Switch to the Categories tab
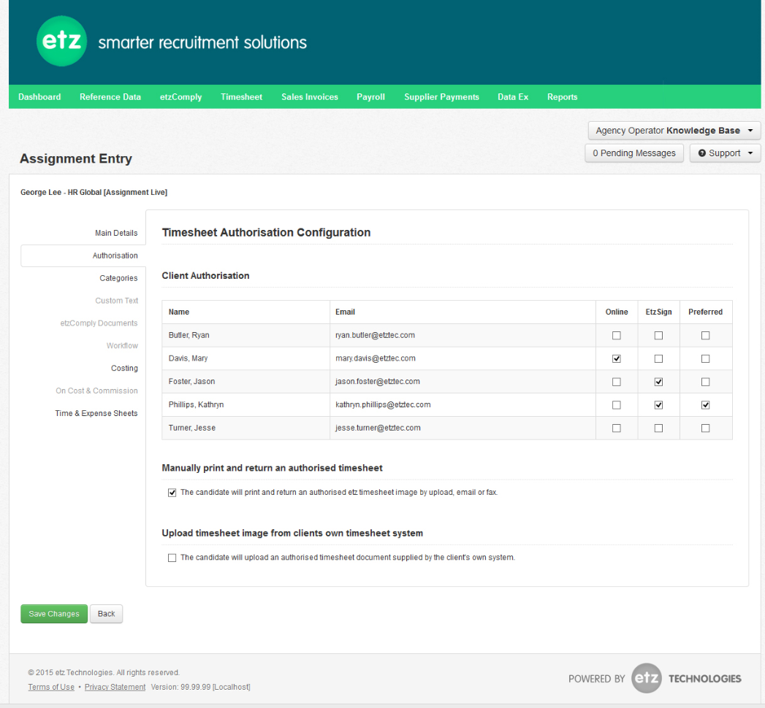This screenshot has width=765, height=708. coord(118,278)
